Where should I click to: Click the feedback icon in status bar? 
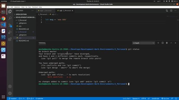[x=172, y=99]
